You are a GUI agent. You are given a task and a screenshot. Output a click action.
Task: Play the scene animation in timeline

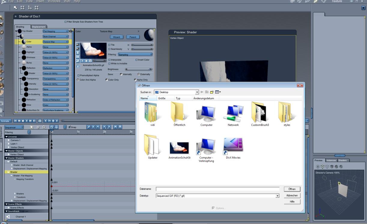[x=26, y=121]
